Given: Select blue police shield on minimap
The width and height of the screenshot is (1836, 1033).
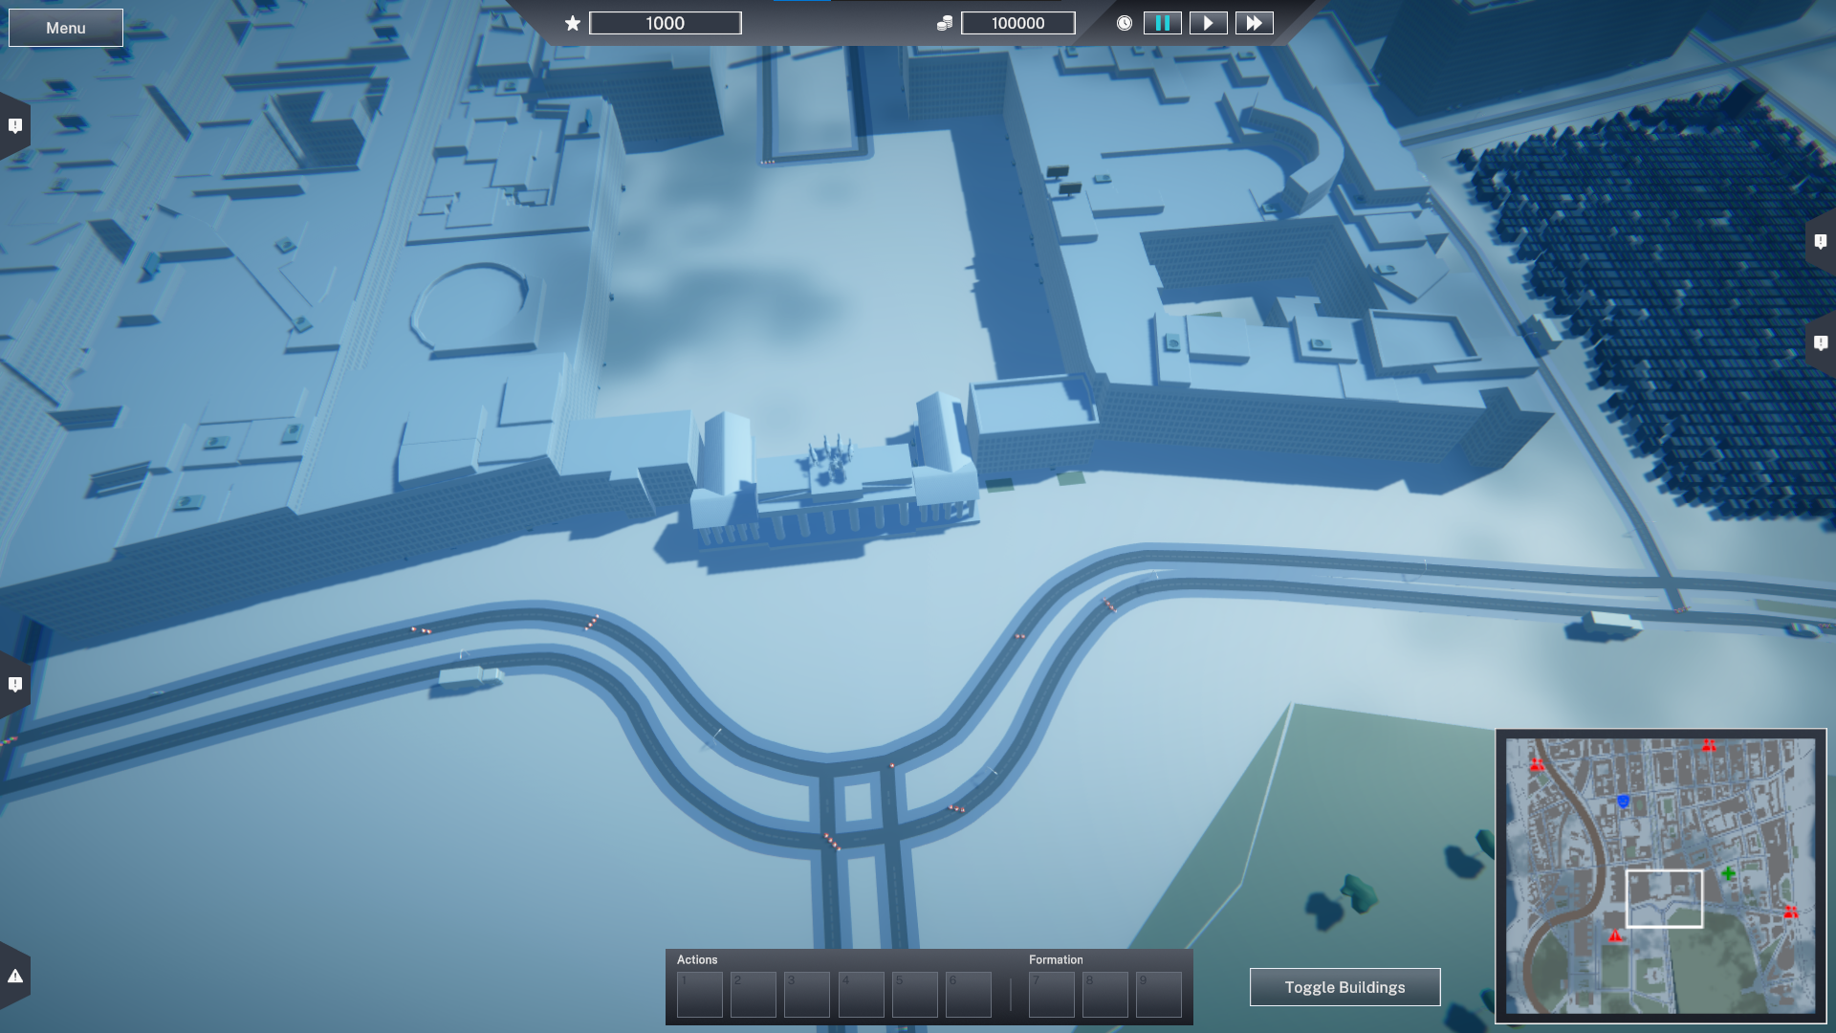Looking at the screenshot, I should [1623, 802].
